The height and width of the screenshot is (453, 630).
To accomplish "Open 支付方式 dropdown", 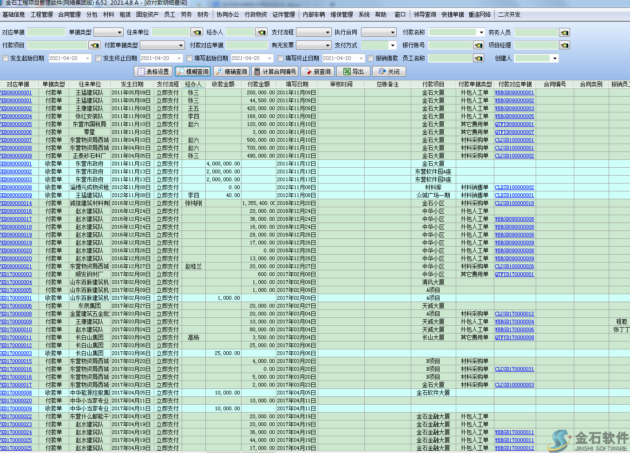I will pyautogui.click(x=393, y=45).
